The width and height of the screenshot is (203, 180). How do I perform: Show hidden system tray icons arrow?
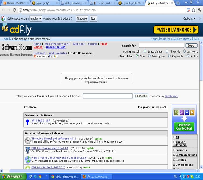(181, 176)
